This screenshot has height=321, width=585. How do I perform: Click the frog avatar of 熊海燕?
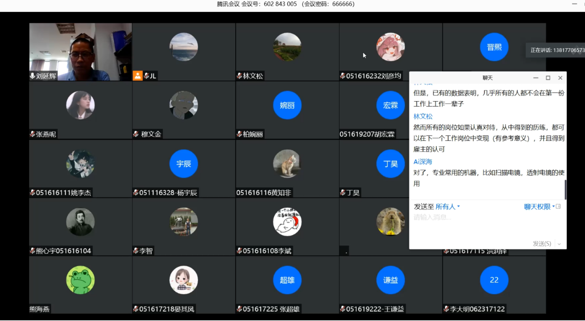(80, 280)
